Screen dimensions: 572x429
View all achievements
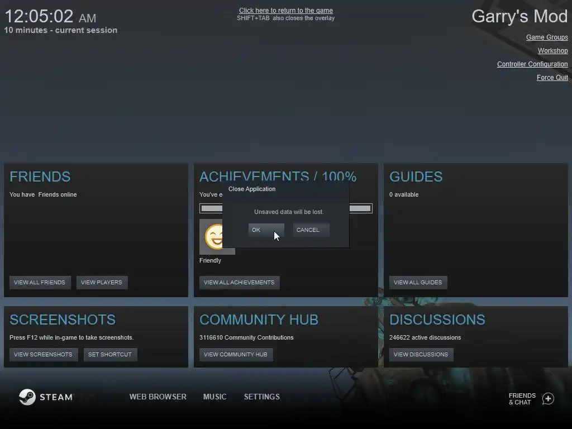[239, 282]
